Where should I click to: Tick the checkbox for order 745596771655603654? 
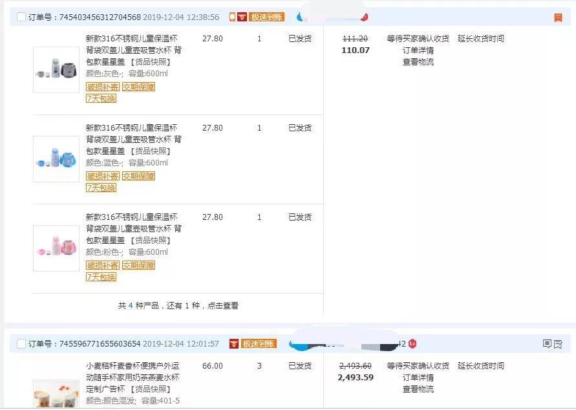(21, 344)
